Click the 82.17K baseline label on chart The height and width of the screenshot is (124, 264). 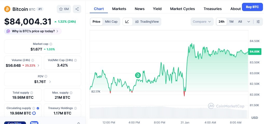96,92
